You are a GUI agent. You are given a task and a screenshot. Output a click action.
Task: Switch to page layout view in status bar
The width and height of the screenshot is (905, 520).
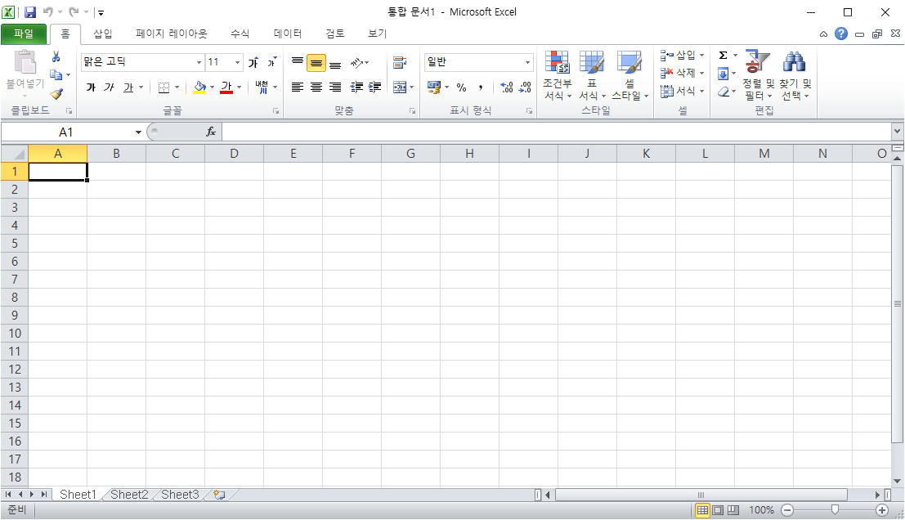tap(718, 510)
